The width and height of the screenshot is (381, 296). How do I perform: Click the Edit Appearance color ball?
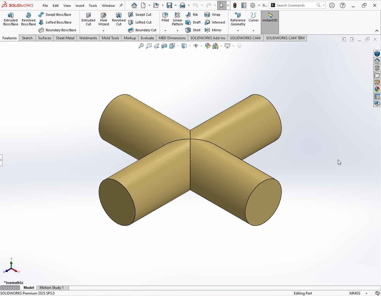[x=208, y=46]
